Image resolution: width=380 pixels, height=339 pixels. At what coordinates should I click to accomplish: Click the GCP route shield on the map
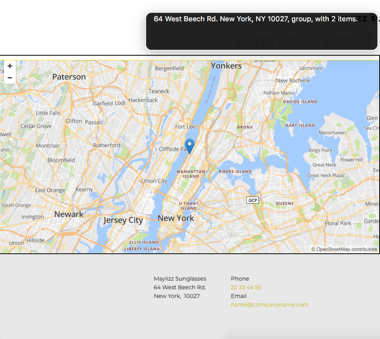click(x=252, y=200)
